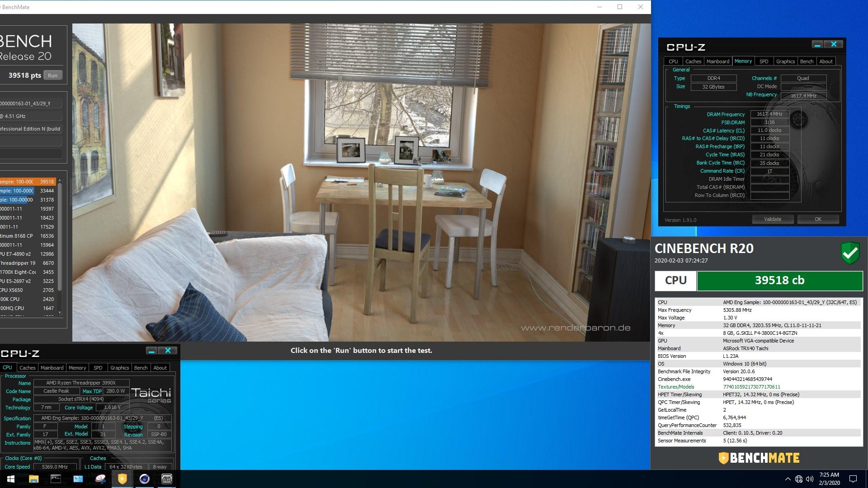Screen dimensions: 868x488
Task: Switch to the Graphics tab in the bottom CPU-Z
Action: (x=119, y=367)
